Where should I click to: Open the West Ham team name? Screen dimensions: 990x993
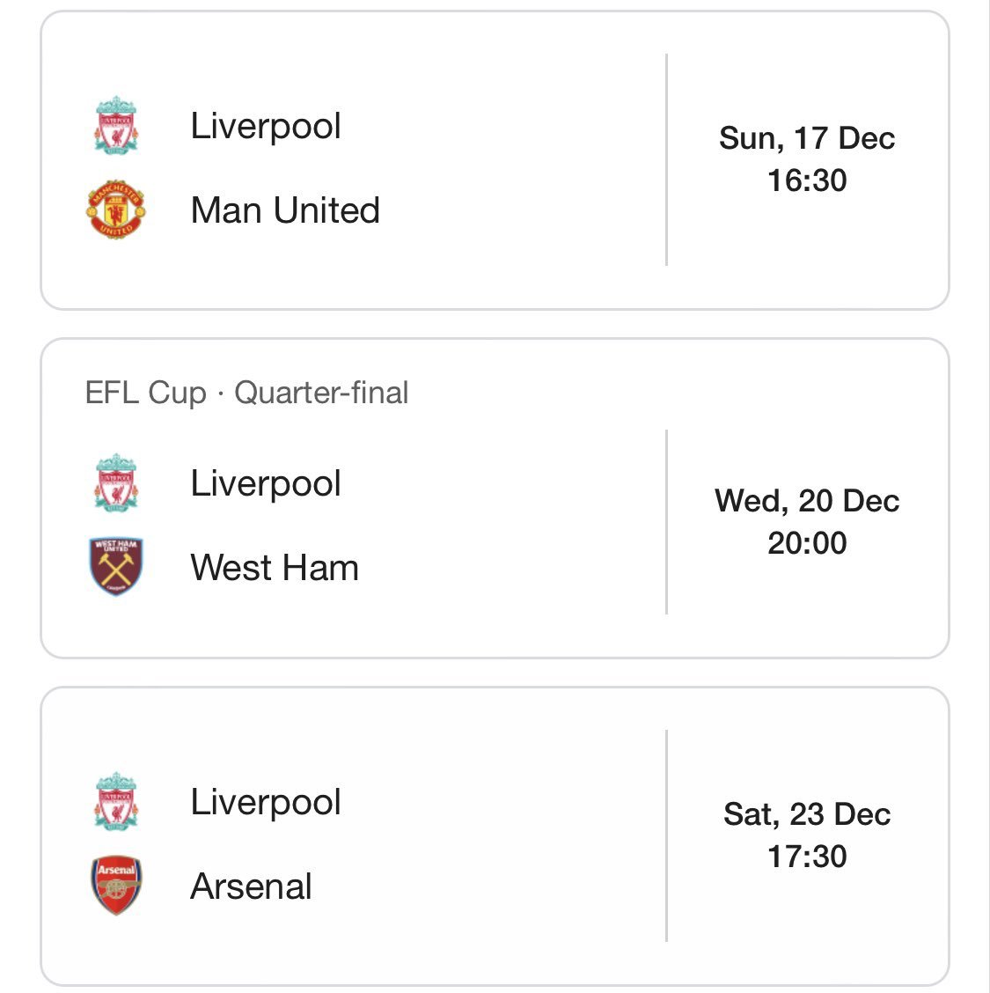point(275,568)
